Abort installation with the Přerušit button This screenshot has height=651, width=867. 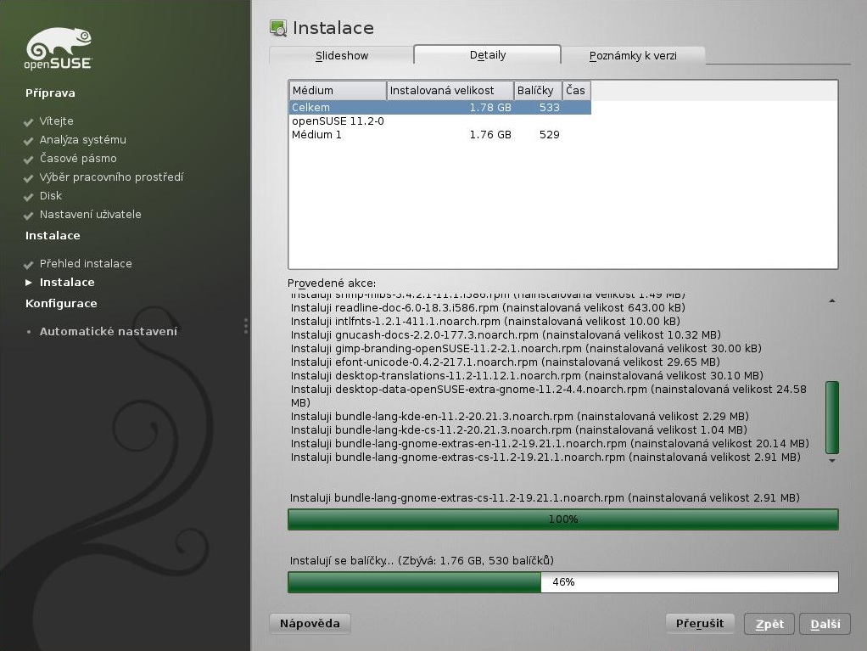coord(700,623)
